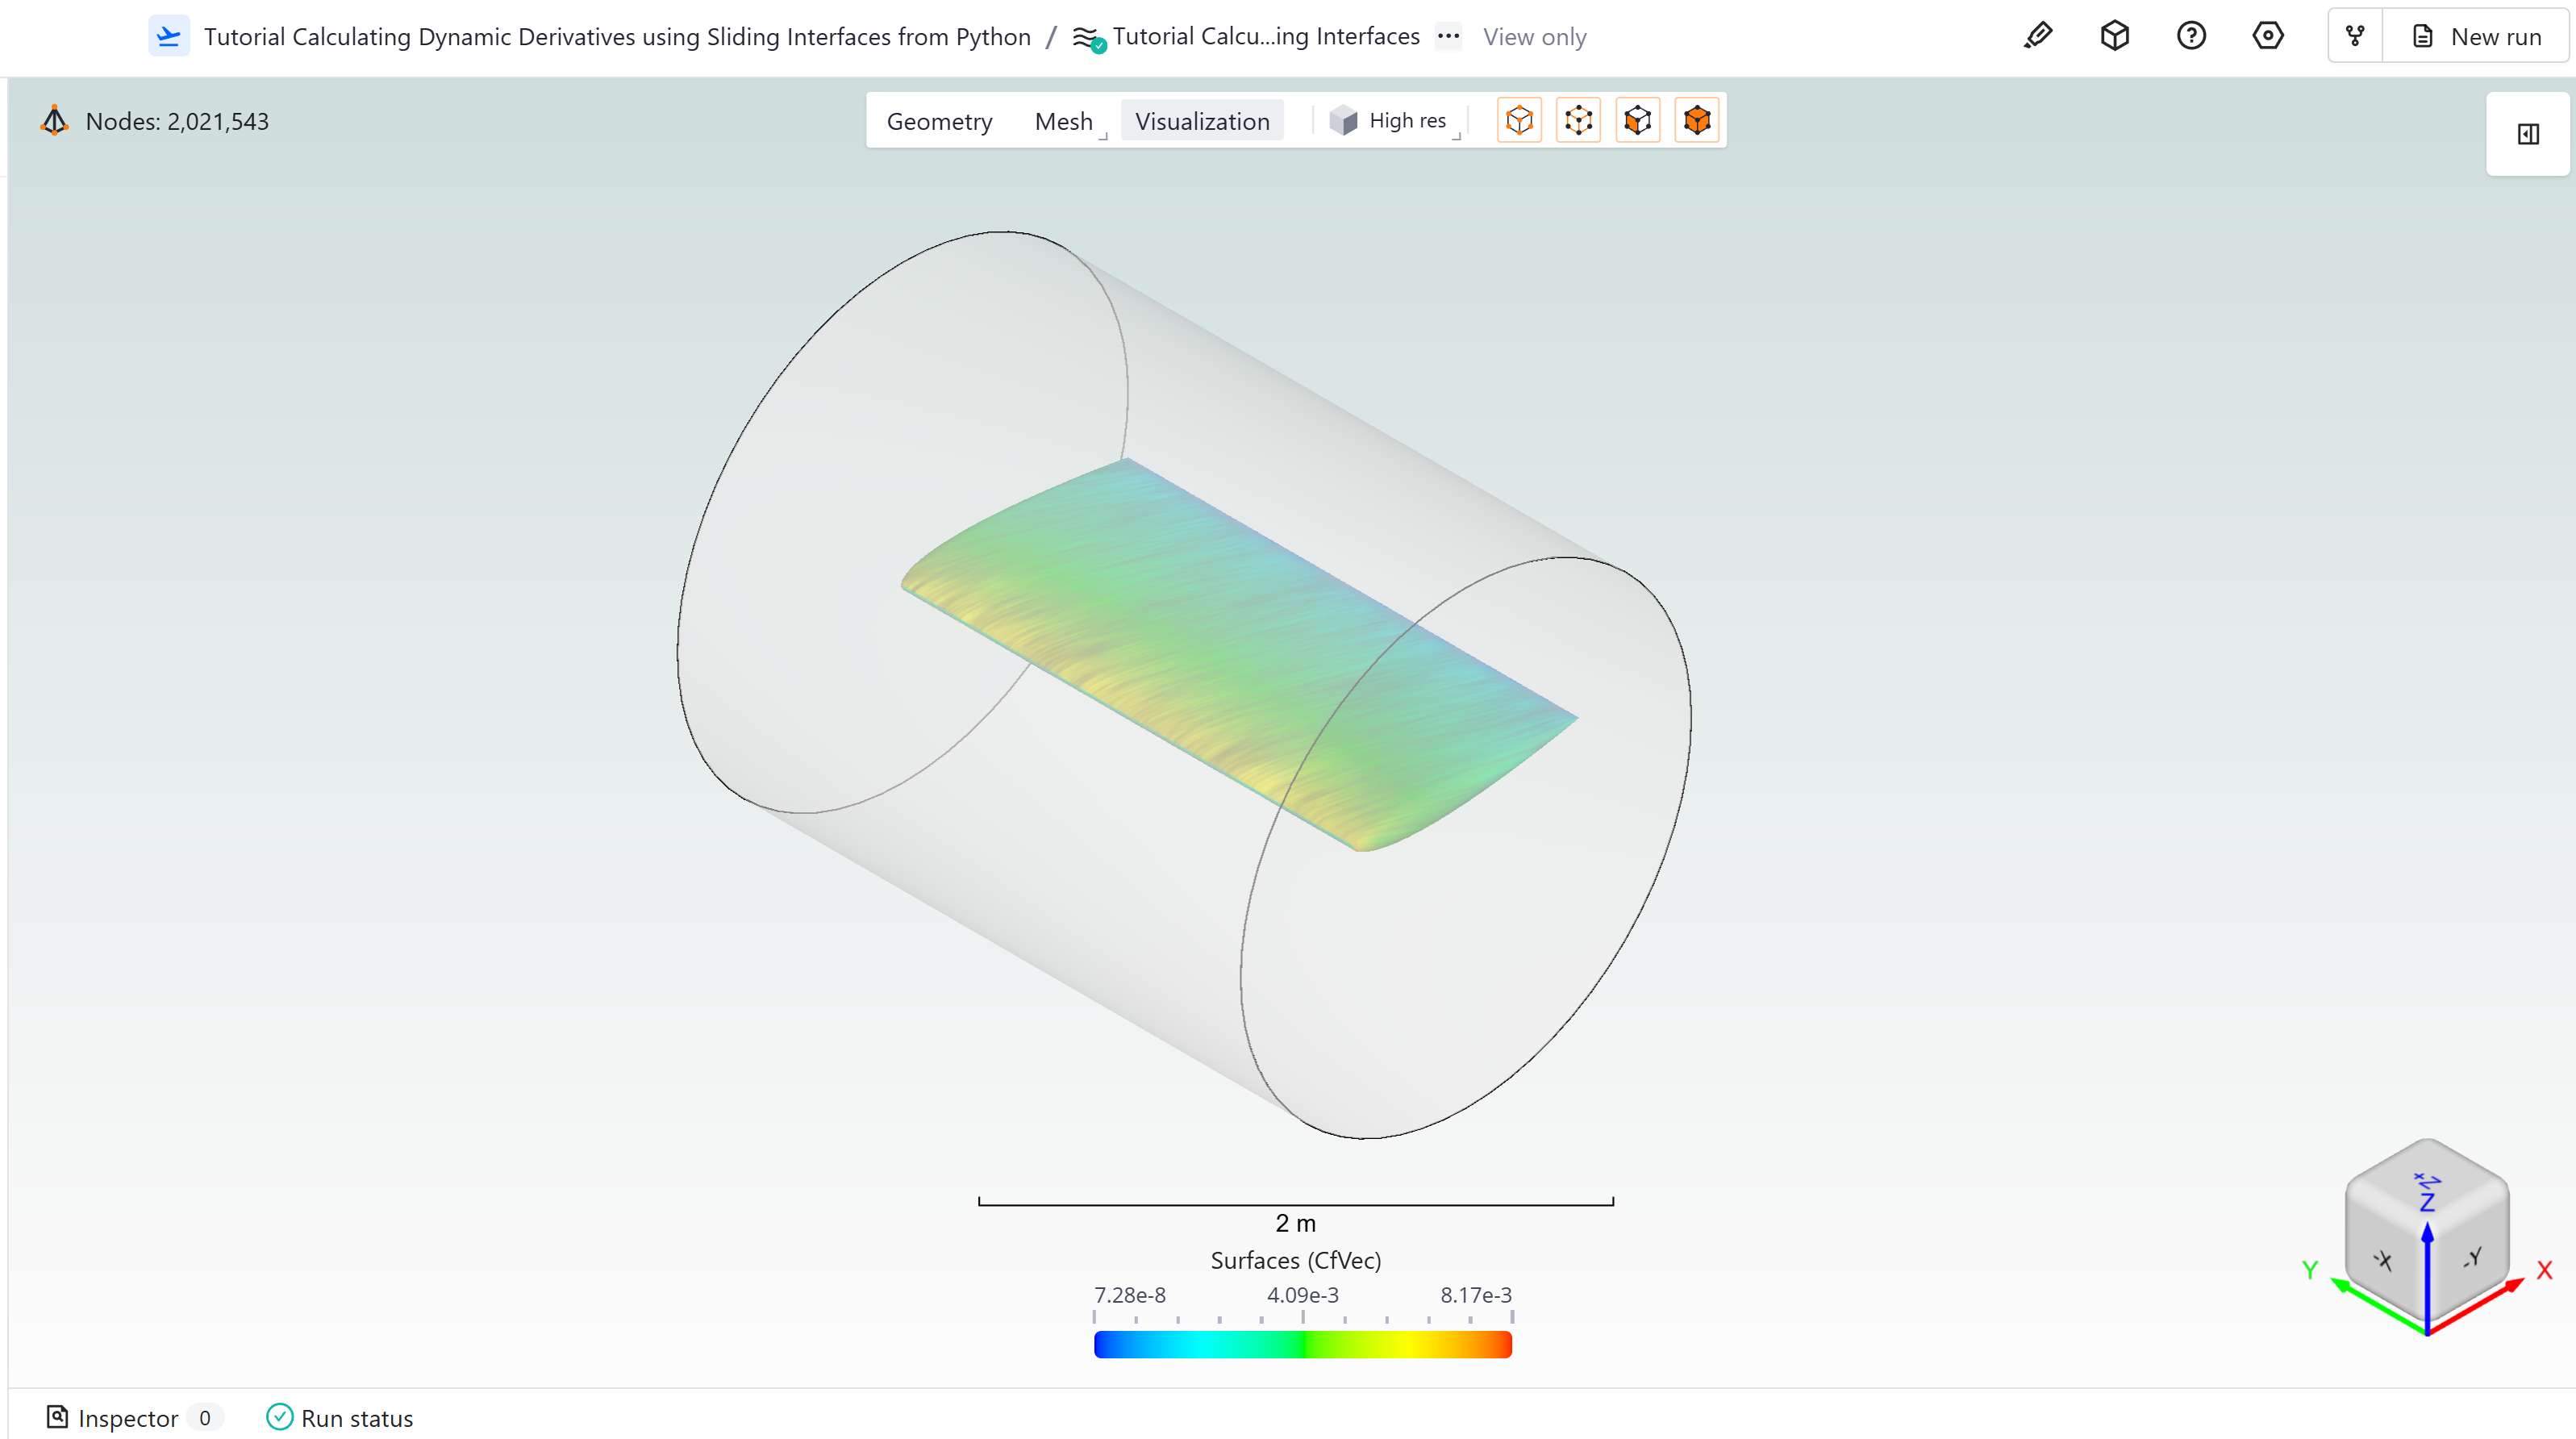Click the version branch fork icon
Screen dimensions: 2576x1439
[2354, 36]
